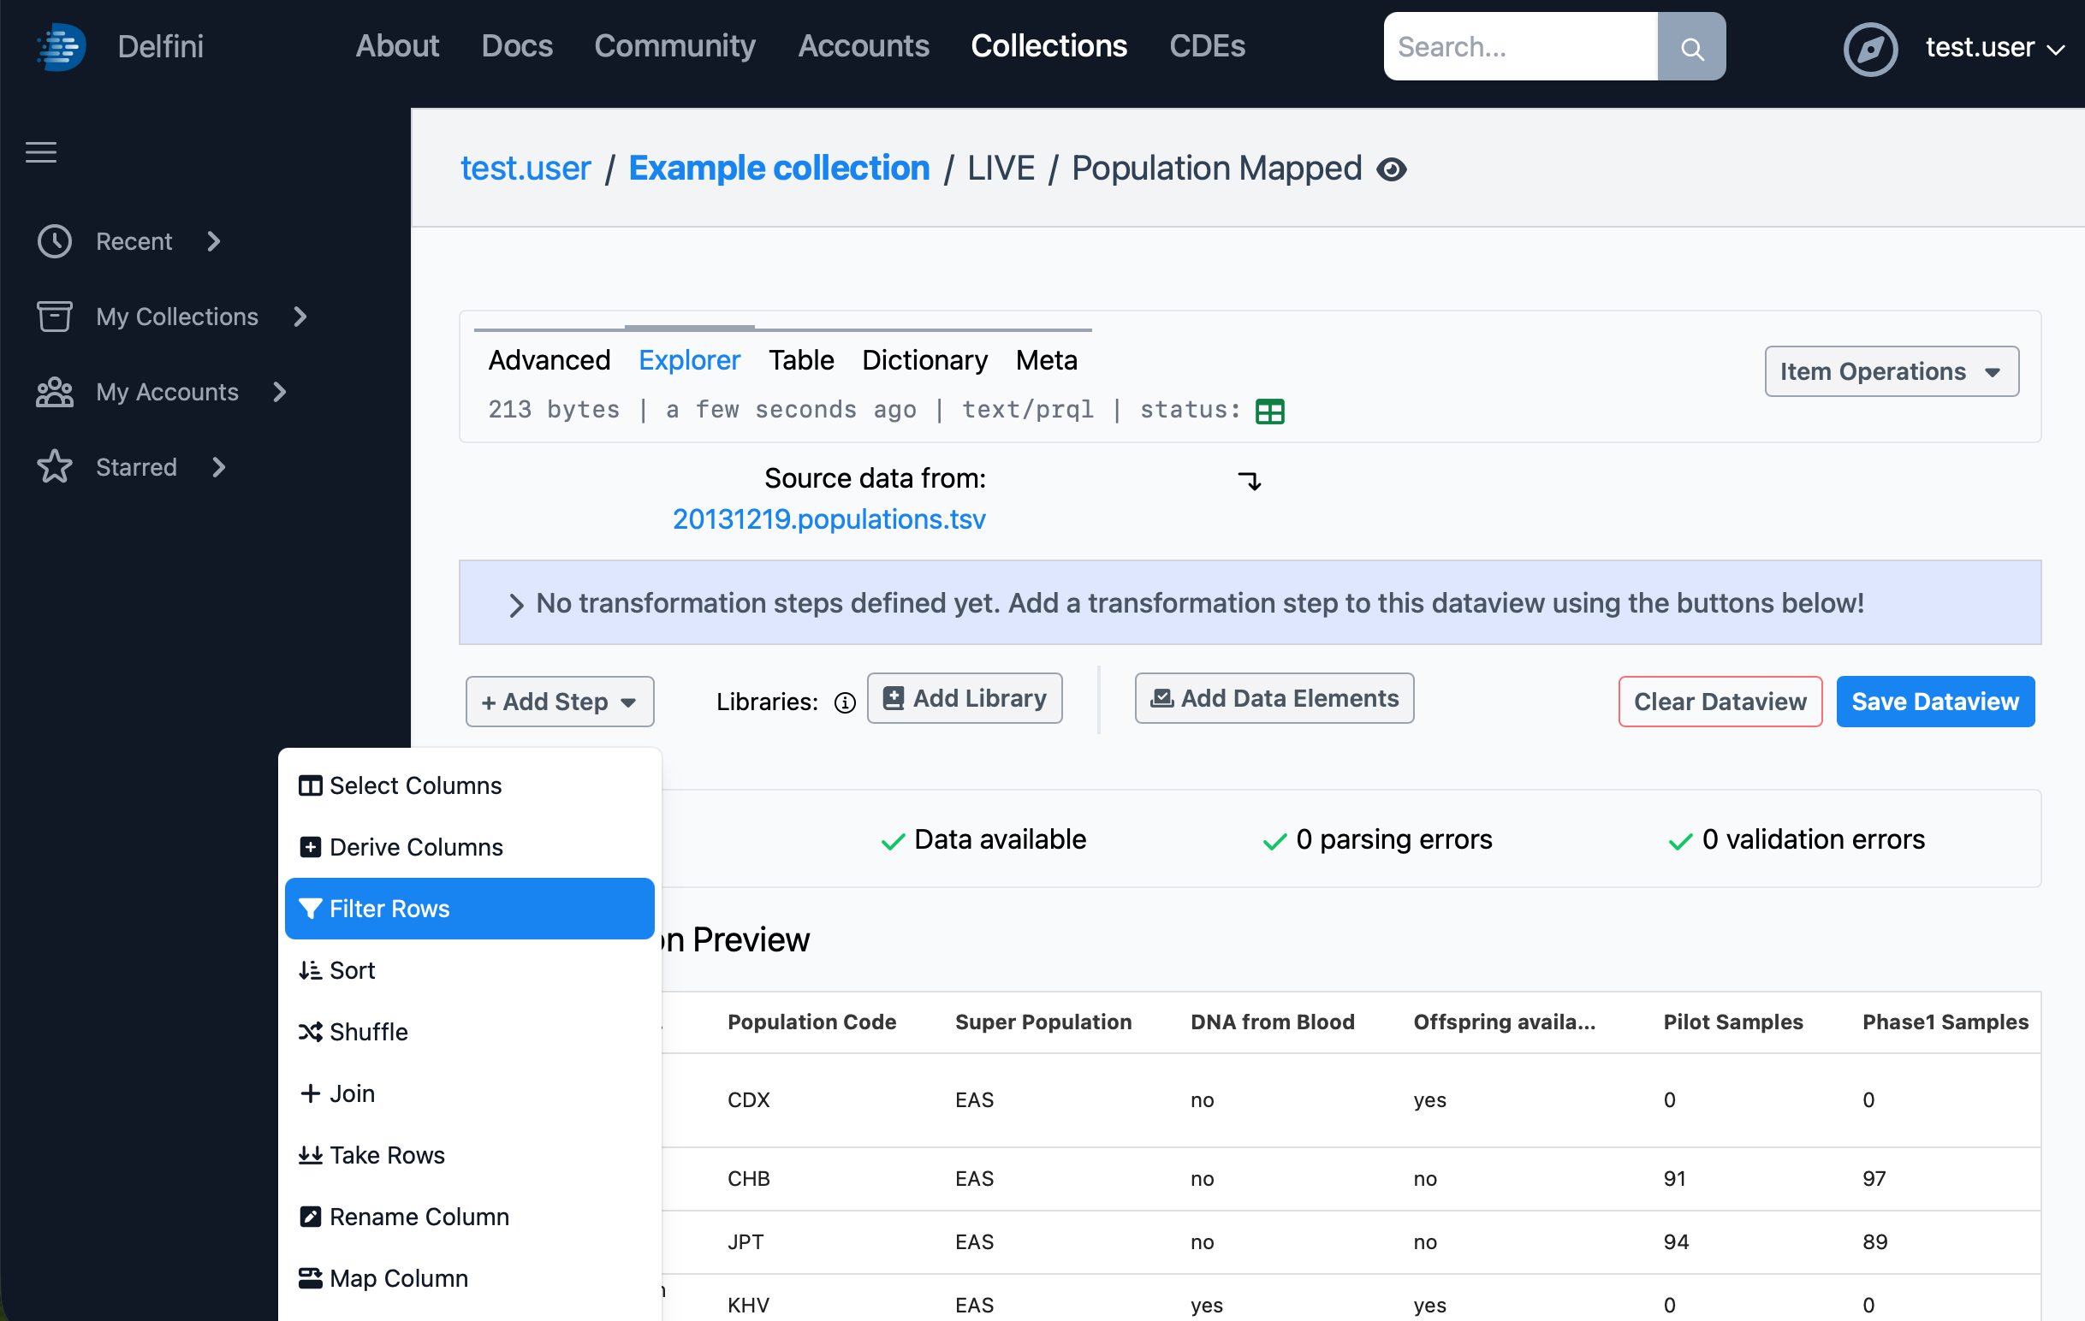Click the hamburger sidebar menu icon
Screen dimensions: 2085x1321
41,152
